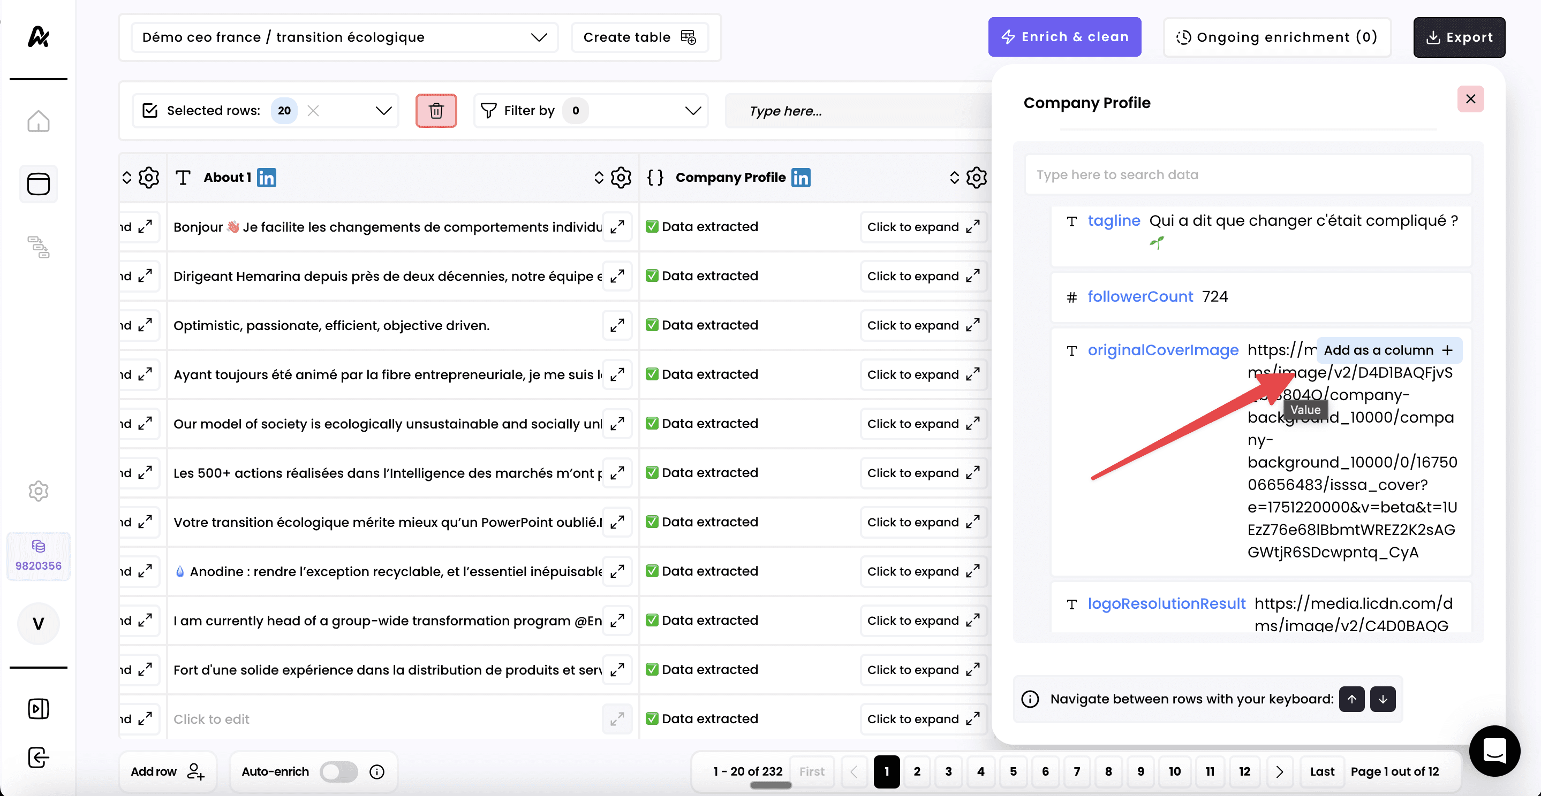This screenshot has height=796, width=1541.
Task: Clear the 20 selected rows with X
Action: point(313,111)
